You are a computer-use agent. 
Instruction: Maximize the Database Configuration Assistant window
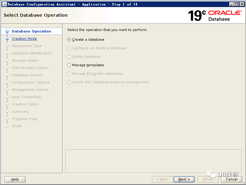click(x=236, y=4)
